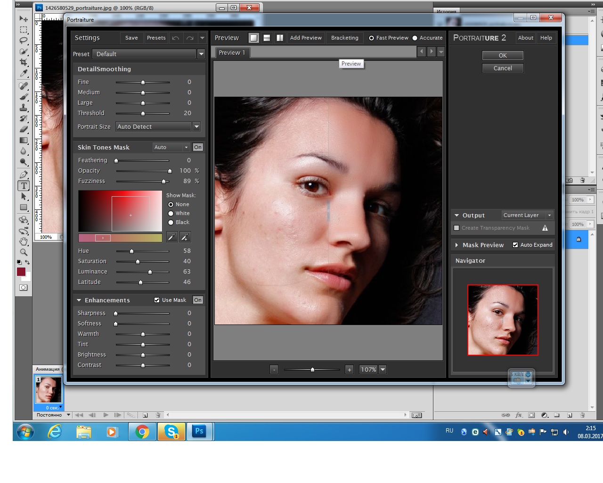
Task: Click the zoom out minus button
Action: click(x=274, y=369)
